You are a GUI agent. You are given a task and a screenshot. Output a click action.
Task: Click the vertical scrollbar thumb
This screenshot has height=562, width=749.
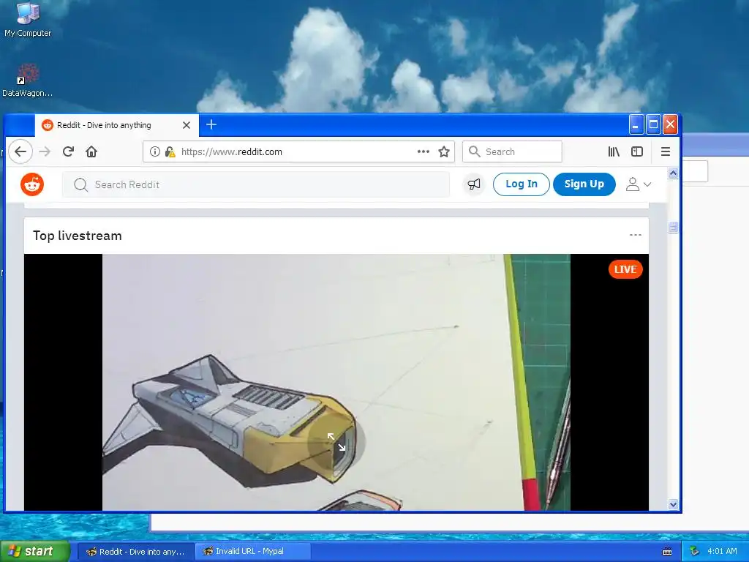tap(673, 228)
